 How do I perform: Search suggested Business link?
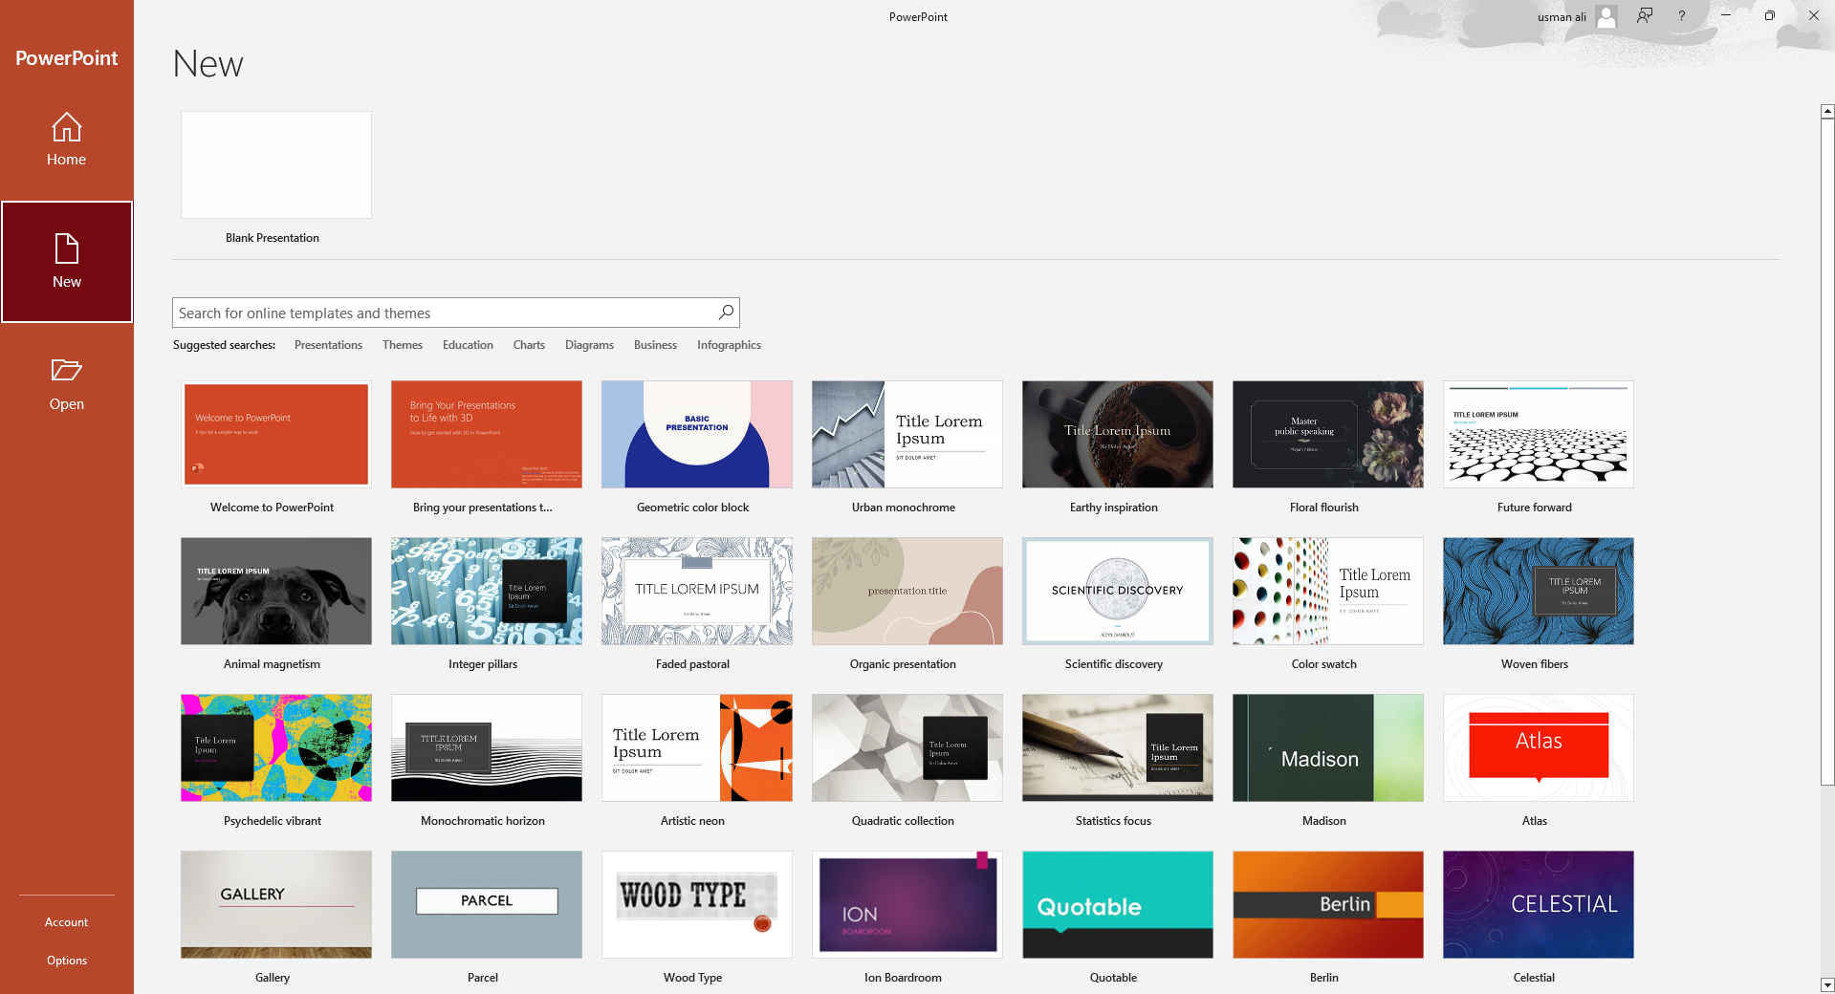tap(655, 345)
